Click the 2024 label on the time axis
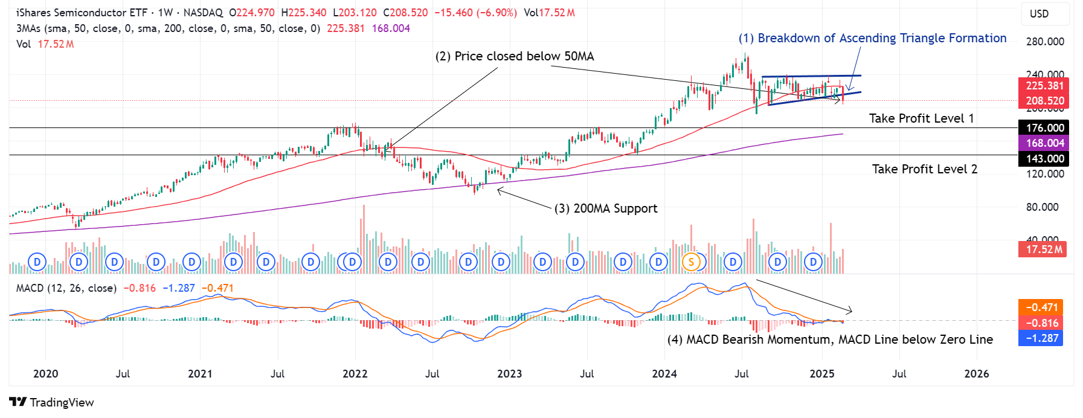The image size is (1083, 418). [x=664, y=374]
